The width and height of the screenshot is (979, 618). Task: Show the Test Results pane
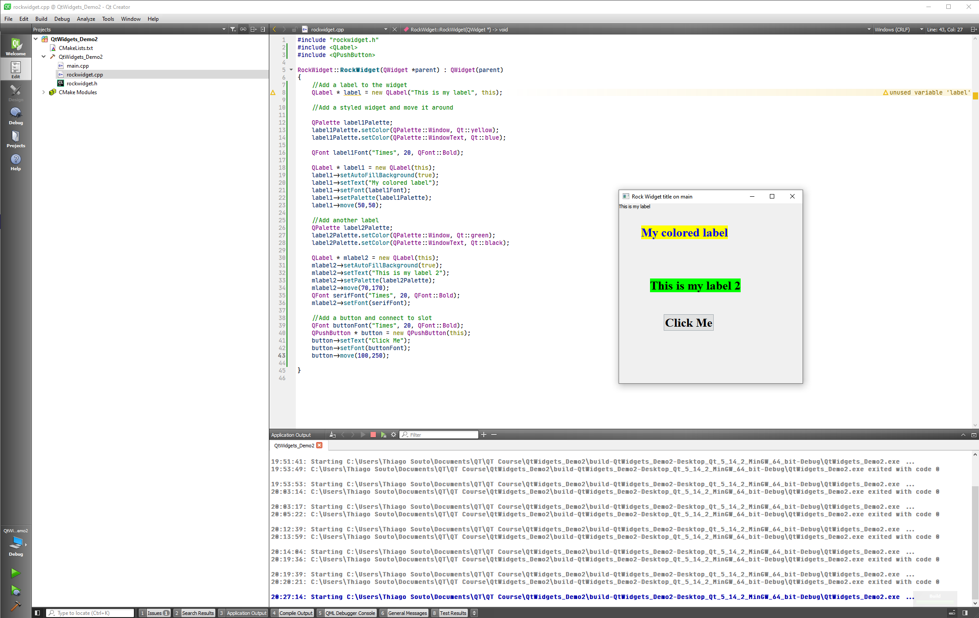(449, 613)
